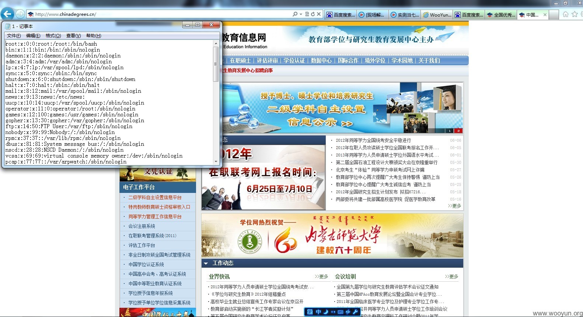583x317 pixels.
Task: Collapse the 工作动态 section triangle
Action: point(206,263)
